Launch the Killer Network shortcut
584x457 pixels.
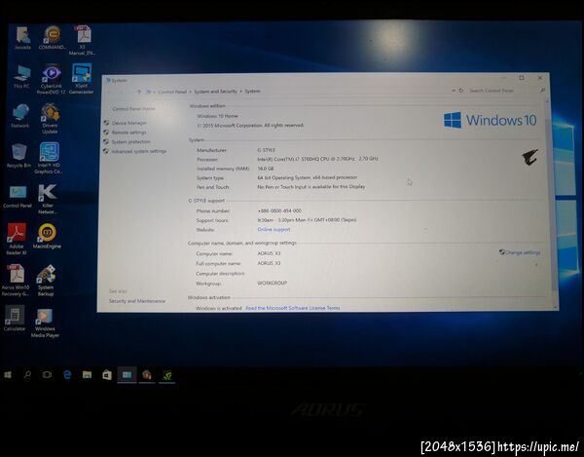48,200
